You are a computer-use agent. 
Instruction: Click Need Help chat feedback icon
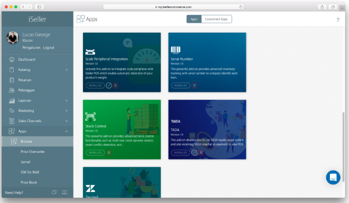(x=54, y=192)
